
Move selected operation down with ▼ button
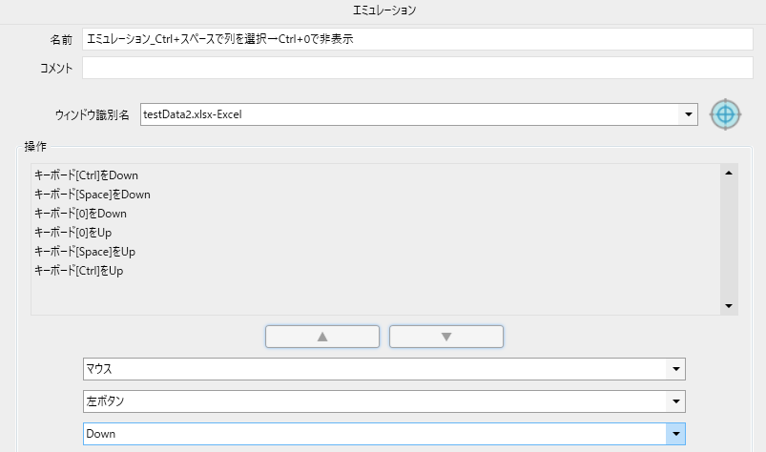(445, 337)
